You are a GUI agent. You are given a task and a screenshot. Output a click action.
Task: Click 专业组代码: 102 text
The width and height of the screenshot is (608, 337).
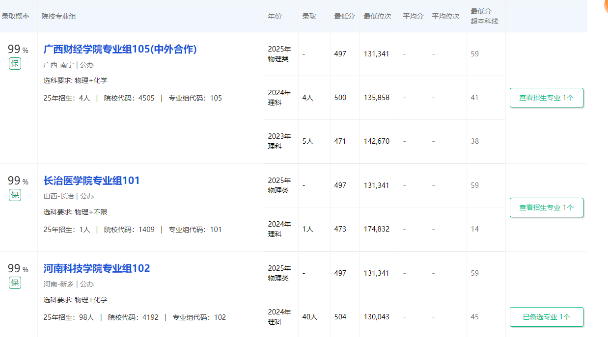199,317
